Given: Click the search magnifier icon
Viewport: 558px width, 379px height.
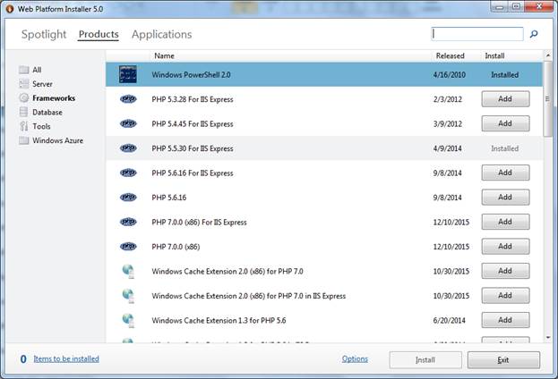Looking at the screenshot, I should point(534,34).
